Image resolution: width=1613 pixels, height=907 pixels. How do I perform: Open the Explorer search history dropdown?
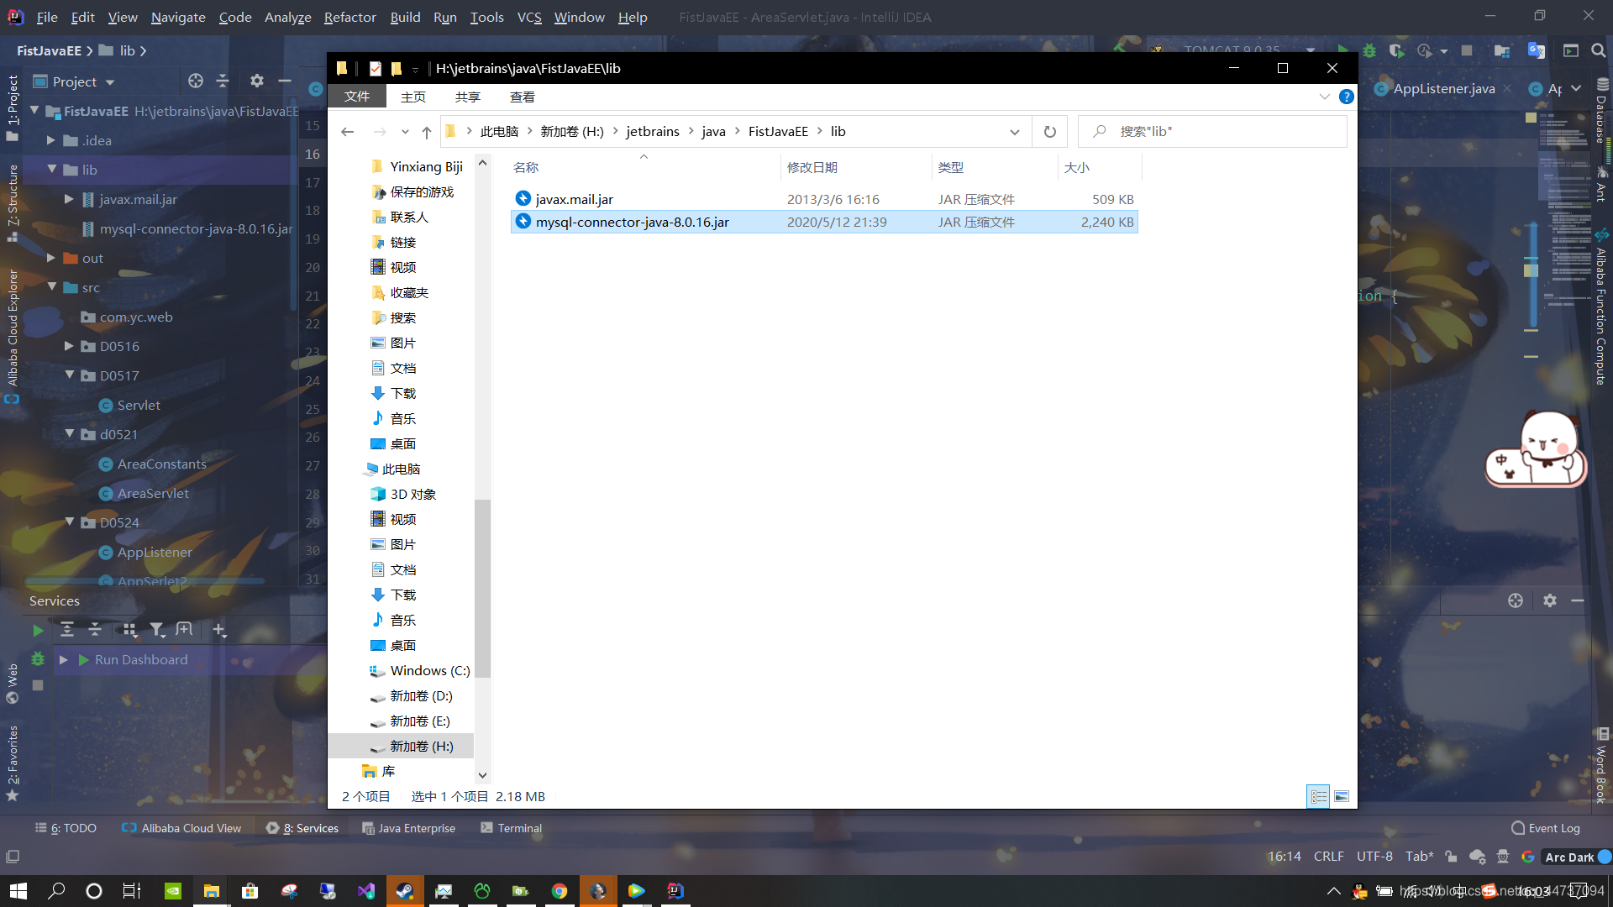click(1015, 131)
